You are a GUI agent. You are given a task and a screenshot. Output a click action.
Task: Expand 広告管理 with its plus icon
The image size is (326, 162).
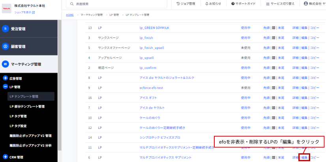pos(6,78)
